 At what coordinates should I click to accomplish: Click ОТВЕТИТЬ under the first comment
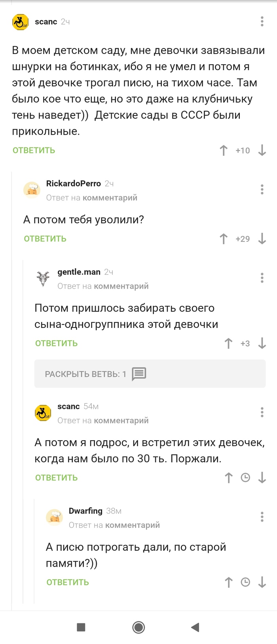pyautogui.click(x=34, y=150)
